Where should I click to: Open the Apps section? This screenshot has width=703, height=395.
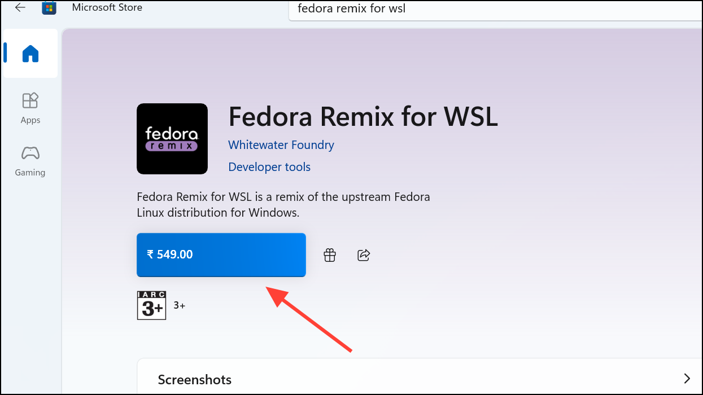[x=30, y=107]
